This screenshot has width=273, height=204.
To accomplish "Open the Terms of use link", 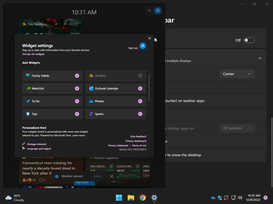I will point(139,145).
